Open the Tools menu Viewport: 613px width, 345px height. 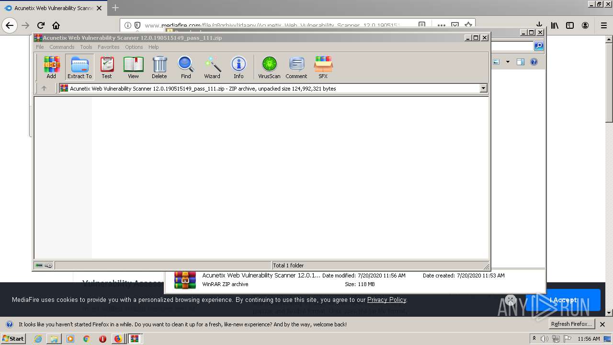86,47
